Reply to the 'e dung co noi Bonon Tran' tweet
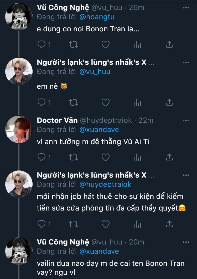This screenshot has width=197, height=279. click(42, 45)
